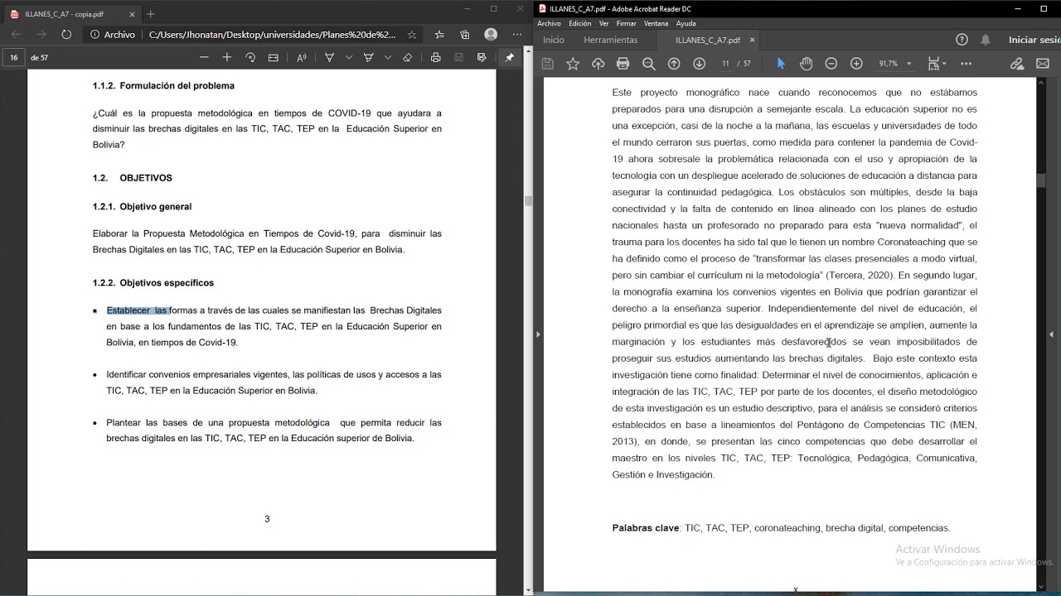The width and height of the screenshot is (1061, 596).
Task: Click Iniciar sesión in Acrobat
Action: click(x=1034, y=40)
